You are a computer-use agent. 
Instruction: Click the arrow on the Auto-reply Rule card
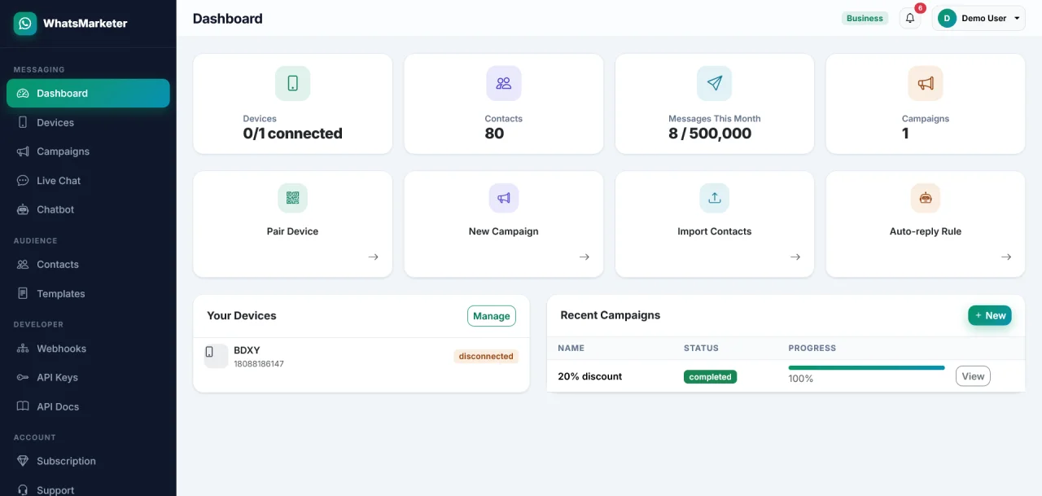pyautogui.click(x=1006, y=257)
